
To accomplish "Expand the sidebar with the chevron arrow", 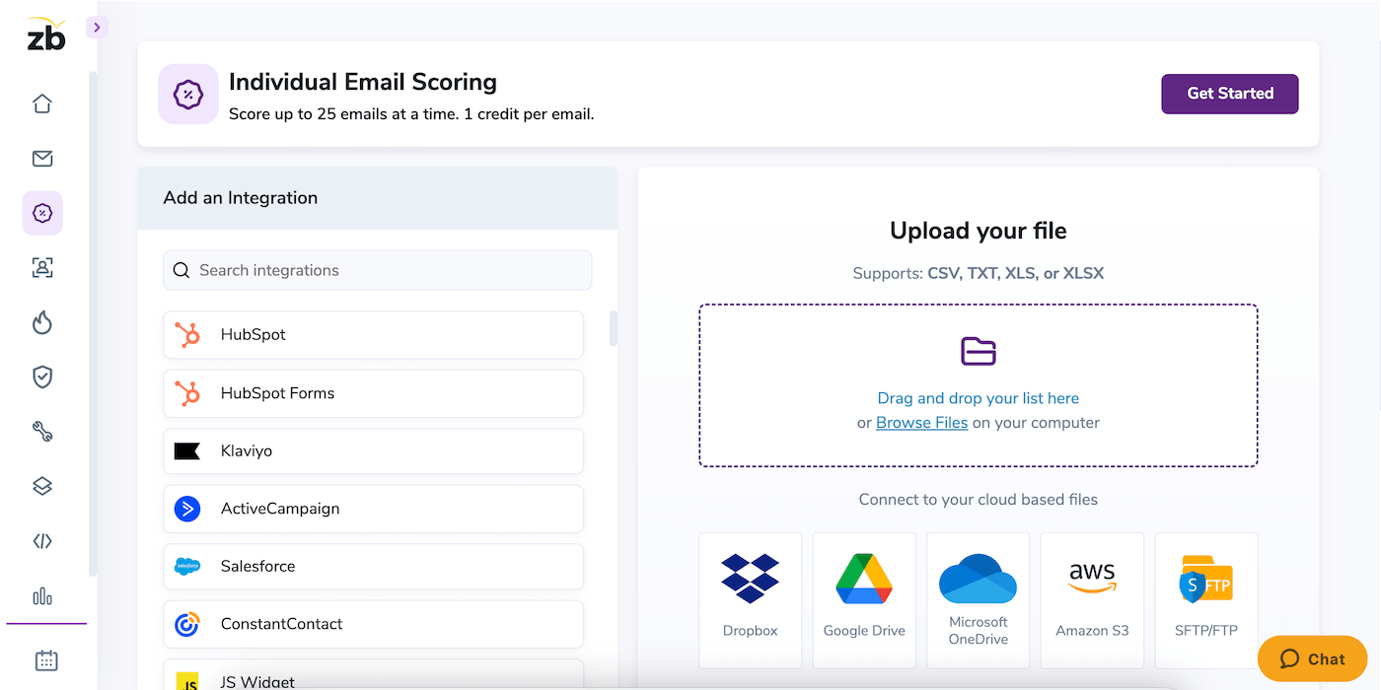I will tap(96, 28).
